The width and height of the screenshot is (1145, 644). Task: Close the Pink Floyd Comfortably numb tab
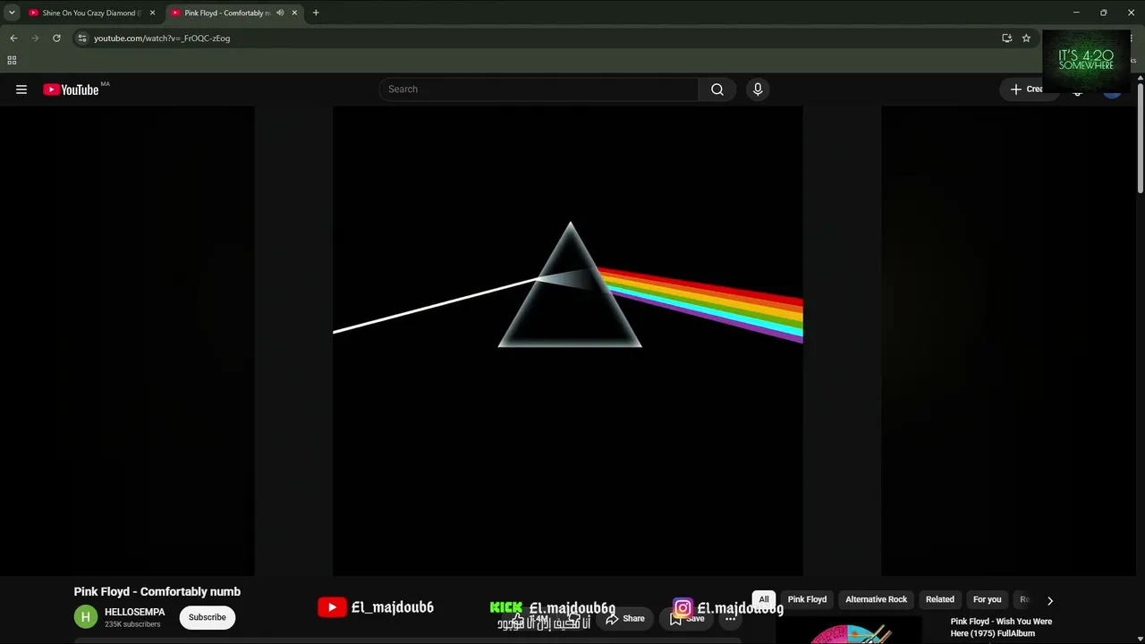coord(294,13)
